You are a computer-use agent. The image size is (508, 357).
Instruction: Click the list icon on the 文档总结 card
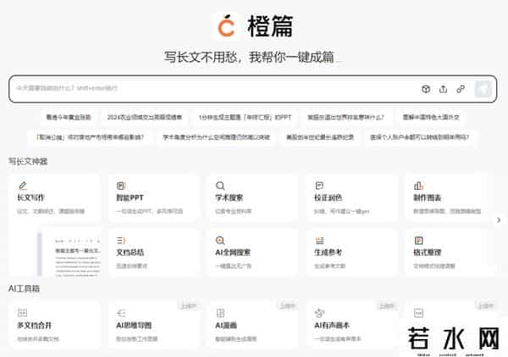tap(121, 241)
